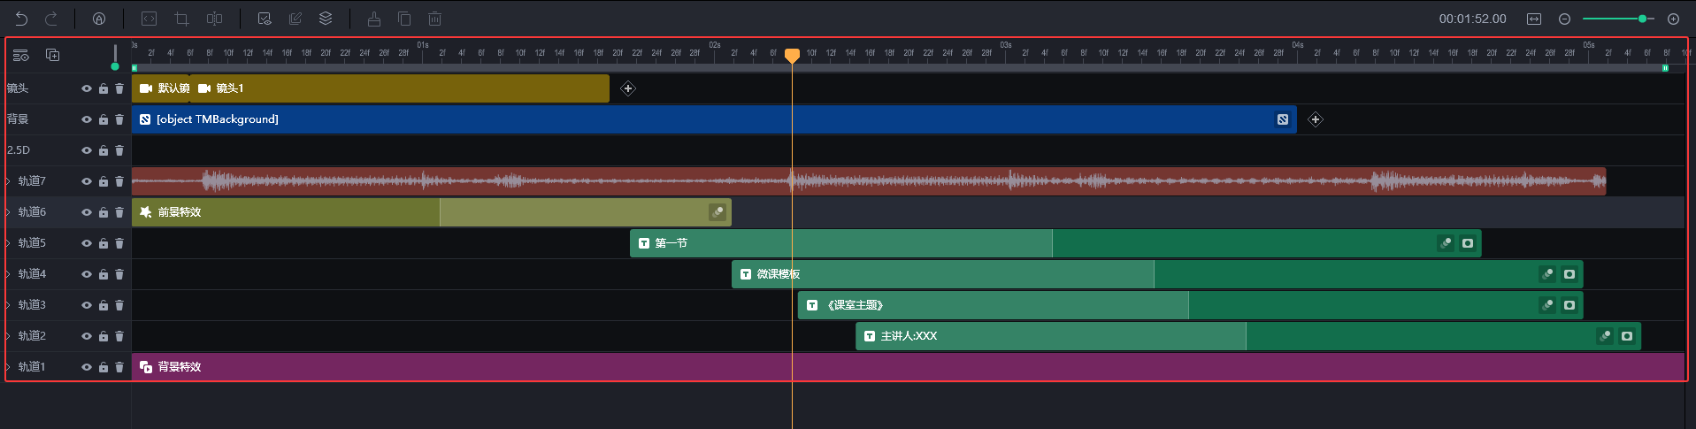Viewport: 1696px width, 429px height.
Task: Expand the 轨道4 track row
Action: pyautogui.click(x=8, y=274)
